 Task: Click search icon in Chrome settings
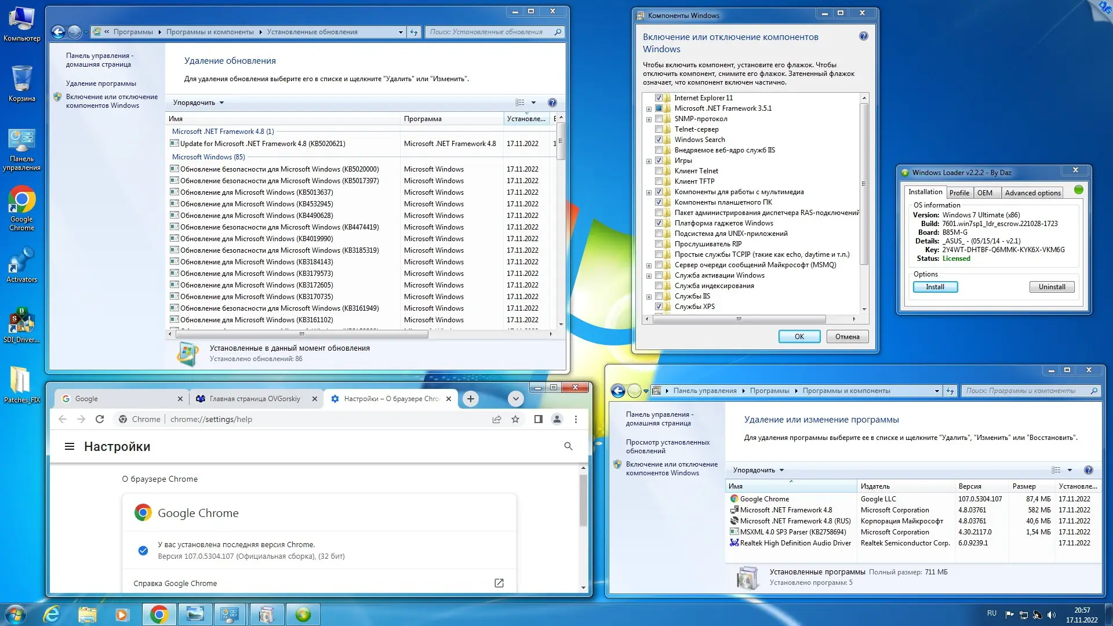click(568, 446)
